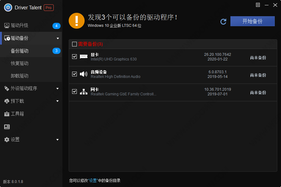Click the news panel icon in sidebar

7,127
